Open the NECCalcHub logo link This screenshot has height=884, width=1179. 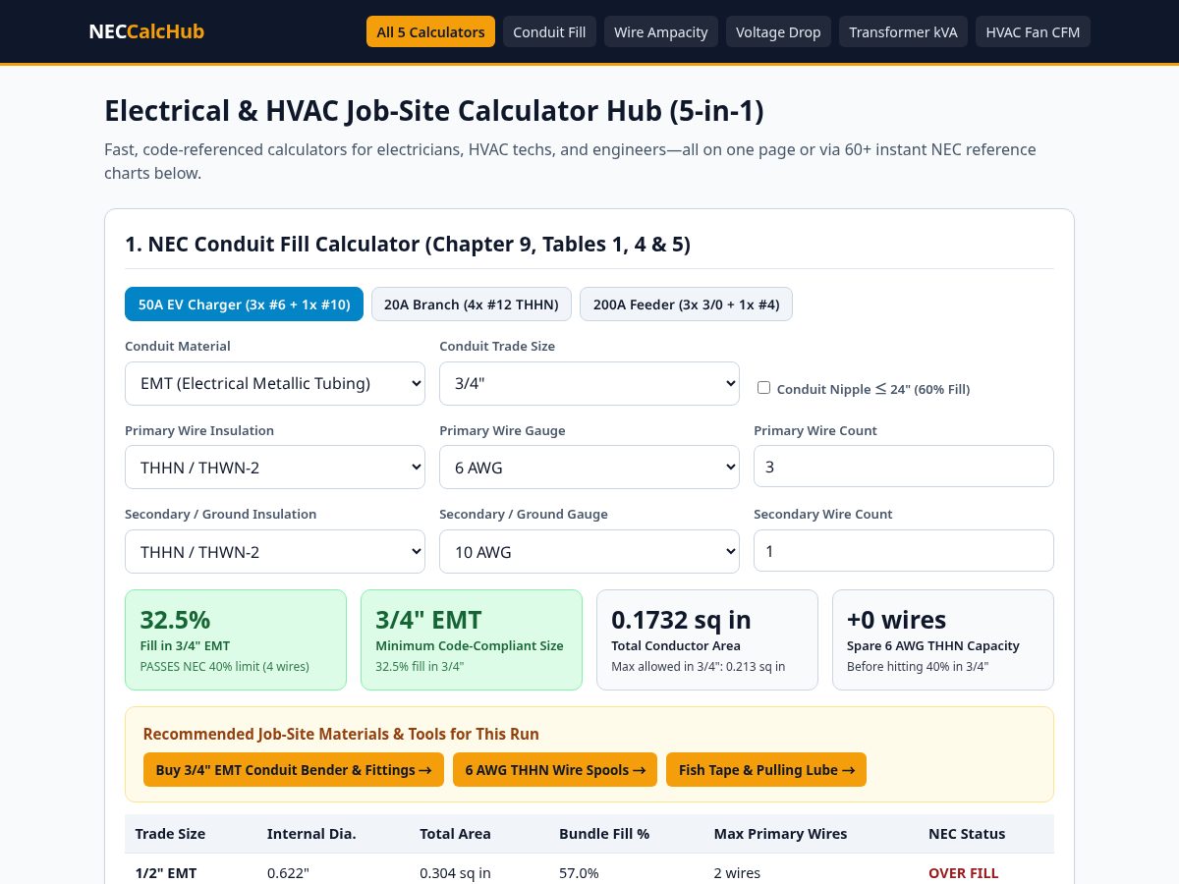click(146, 31)
